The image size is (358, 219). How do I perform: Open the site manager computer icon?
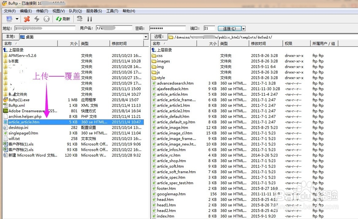click(9, 19)
